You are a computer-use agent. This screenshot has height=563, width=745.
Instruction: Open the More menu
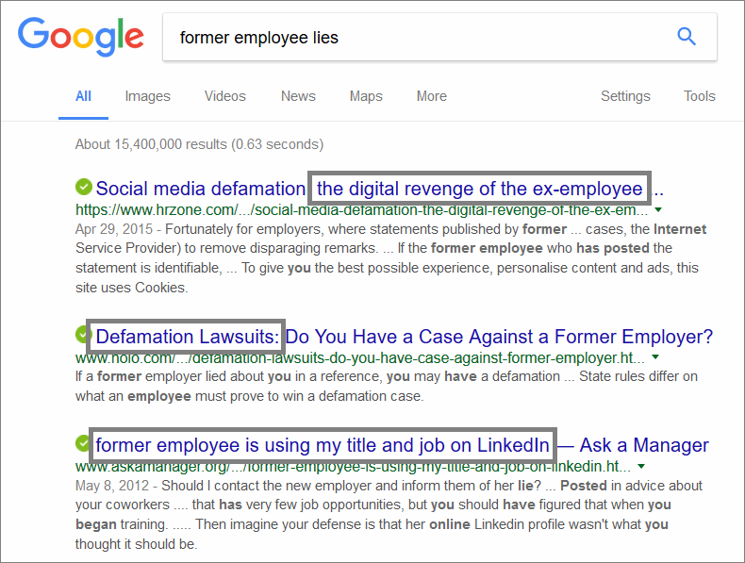431,96
